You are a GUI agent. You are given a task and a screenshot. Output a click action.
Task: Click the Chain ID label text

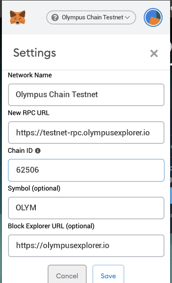[x=20, y=150]
